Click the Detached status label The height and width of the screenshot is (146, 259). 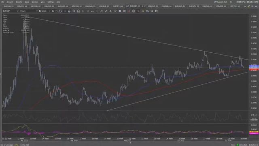253,145
